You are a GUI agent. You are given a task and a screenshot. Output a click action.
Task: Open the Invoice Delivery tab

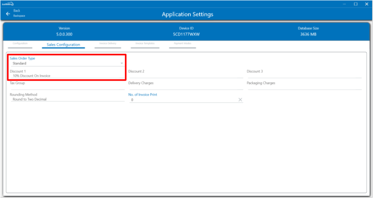click(108, 44)
